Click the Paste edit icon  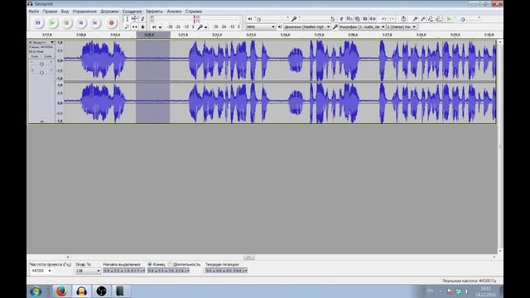pos(357,19)
